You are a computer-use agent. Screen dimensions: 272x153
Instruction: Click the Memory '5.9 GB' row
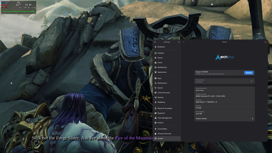(224, 107)
